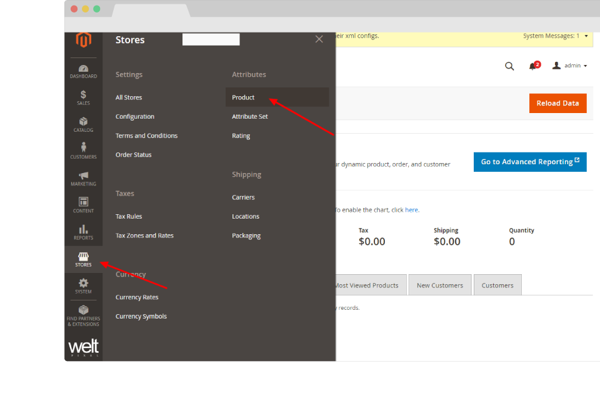The width and height of the screenshot is (600, 401).
Task: Open the notifications bell icon
Action: tap(533, 66)
